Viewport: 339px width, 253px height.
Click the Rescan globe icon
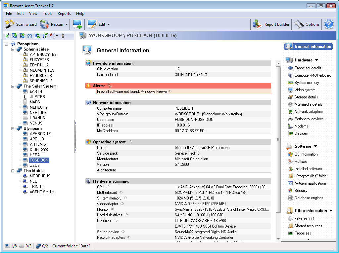(45, 24)
